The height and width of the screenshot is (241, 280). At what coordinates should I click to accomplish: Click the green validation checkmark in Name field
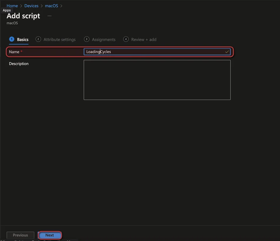tap(227, 52)
